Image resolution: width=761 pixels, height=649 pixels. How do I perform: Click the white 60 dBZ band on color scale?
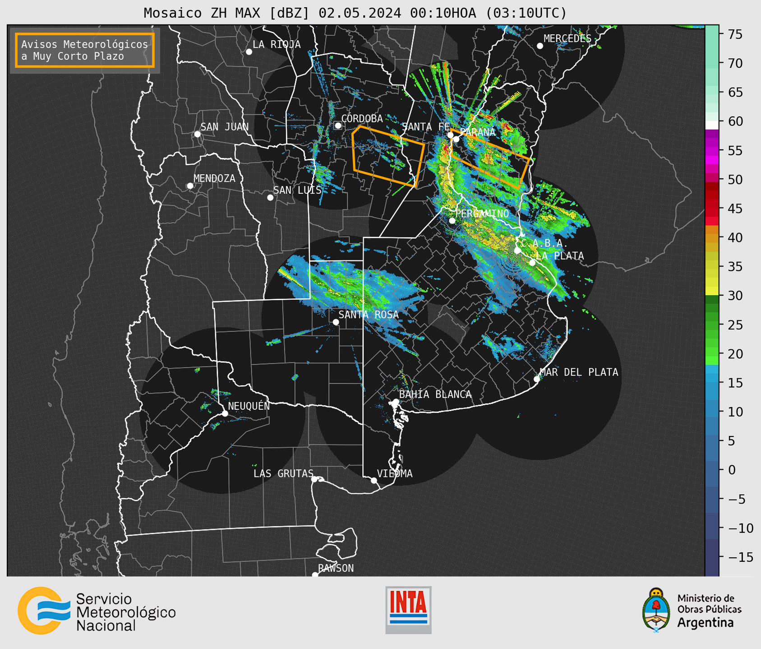pyautogui.click(x=712, y=125)
